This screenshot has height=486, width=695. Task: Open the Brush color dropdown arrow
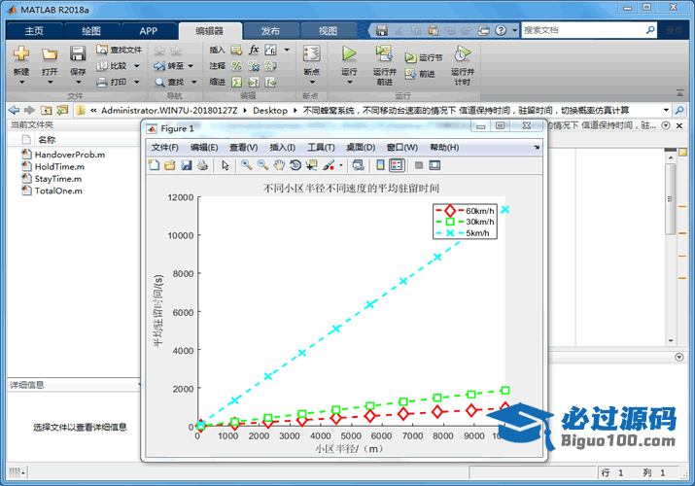(341, 165)
